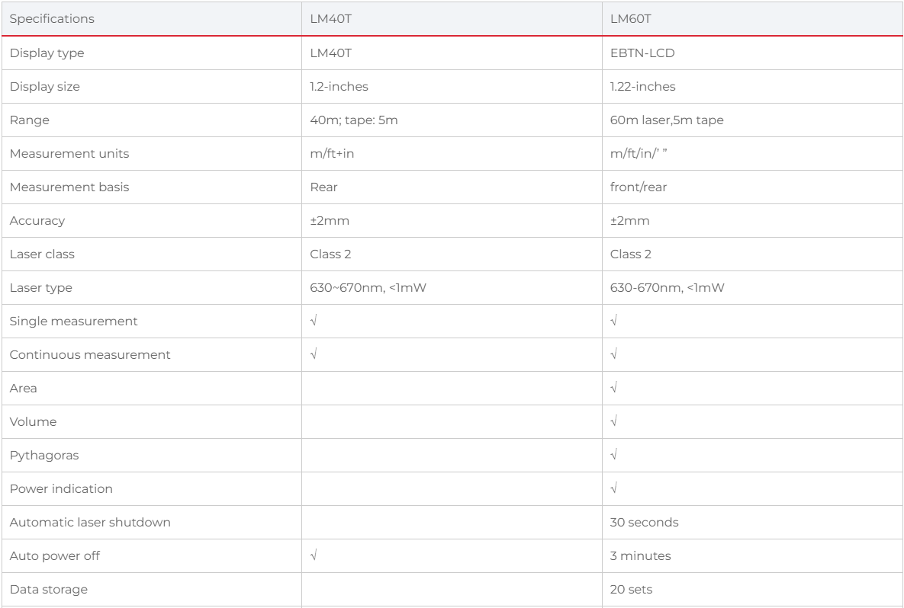
Task: Click the LM40T Continuous measurement check mark
Action: pos(314,355)
